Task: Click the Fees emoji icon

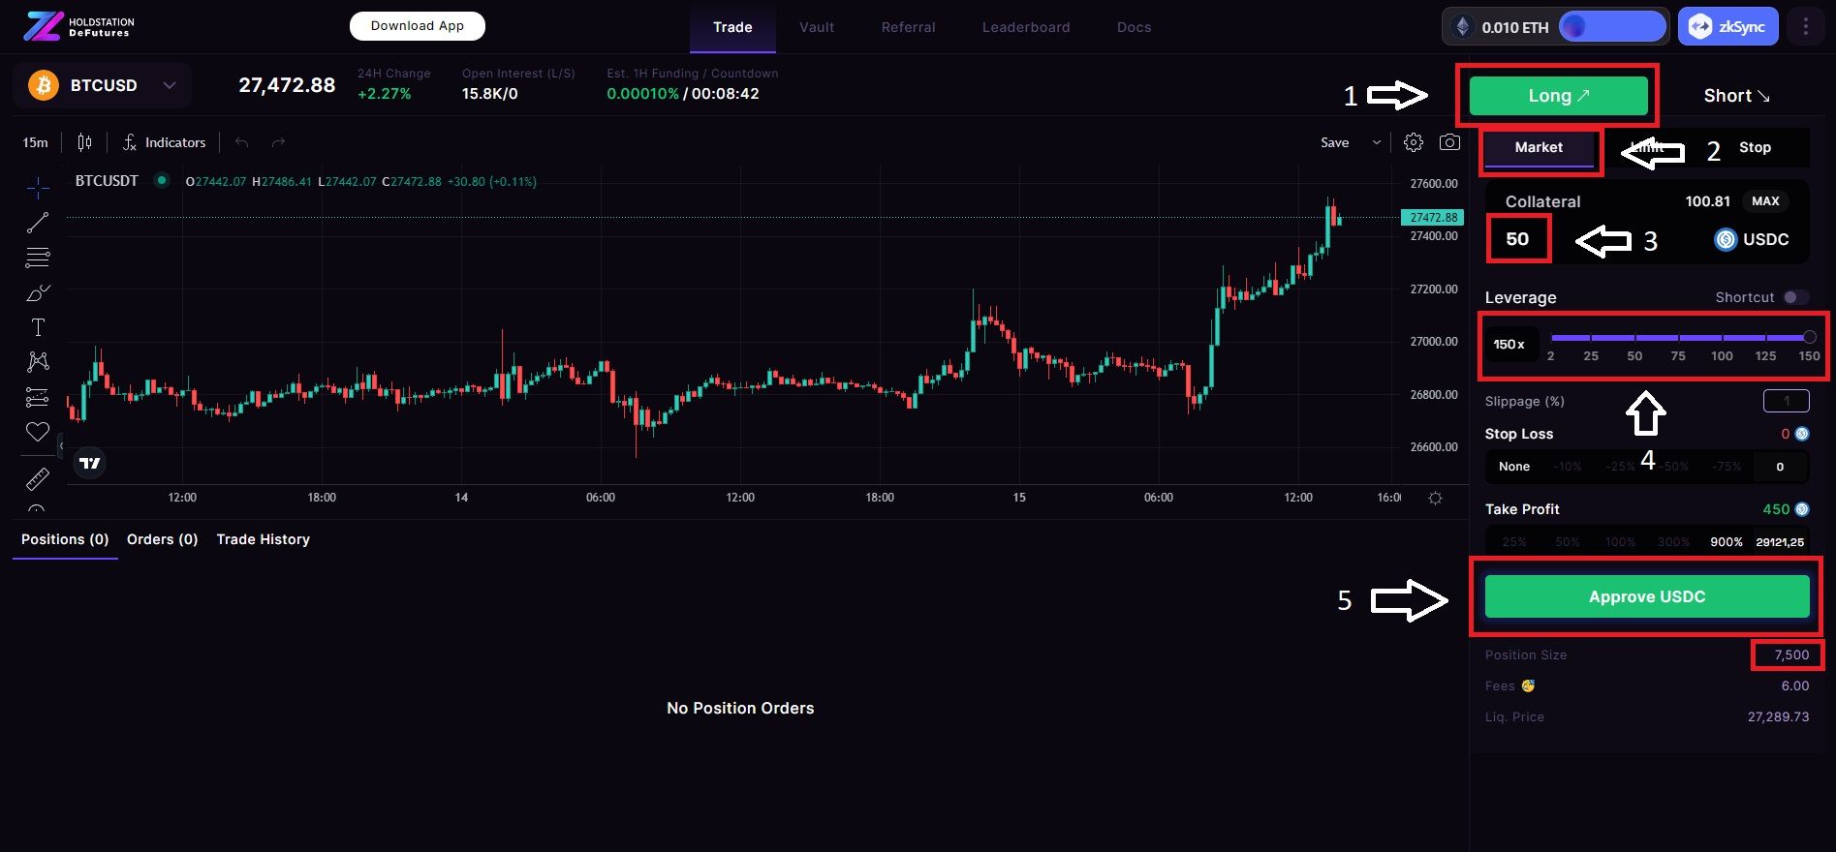Action: coord(1528,685)
